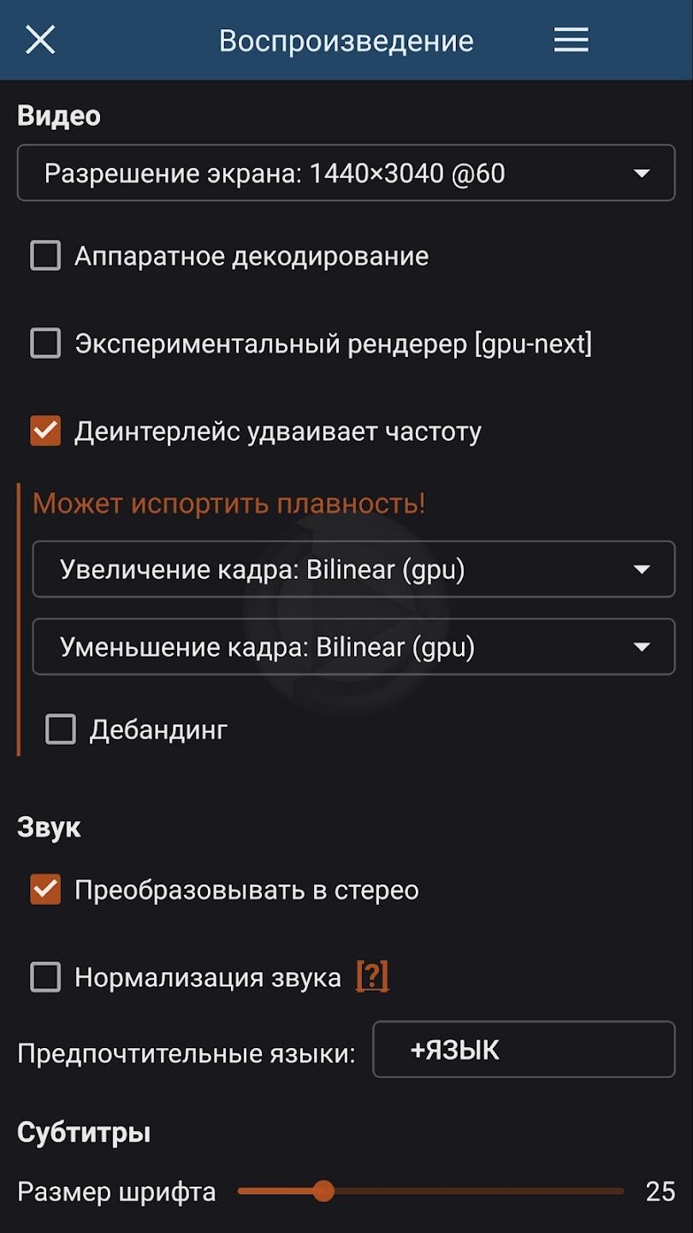693x1233 pixels.
Task: Check the Нормализация звука option
Action: (45, 977)
